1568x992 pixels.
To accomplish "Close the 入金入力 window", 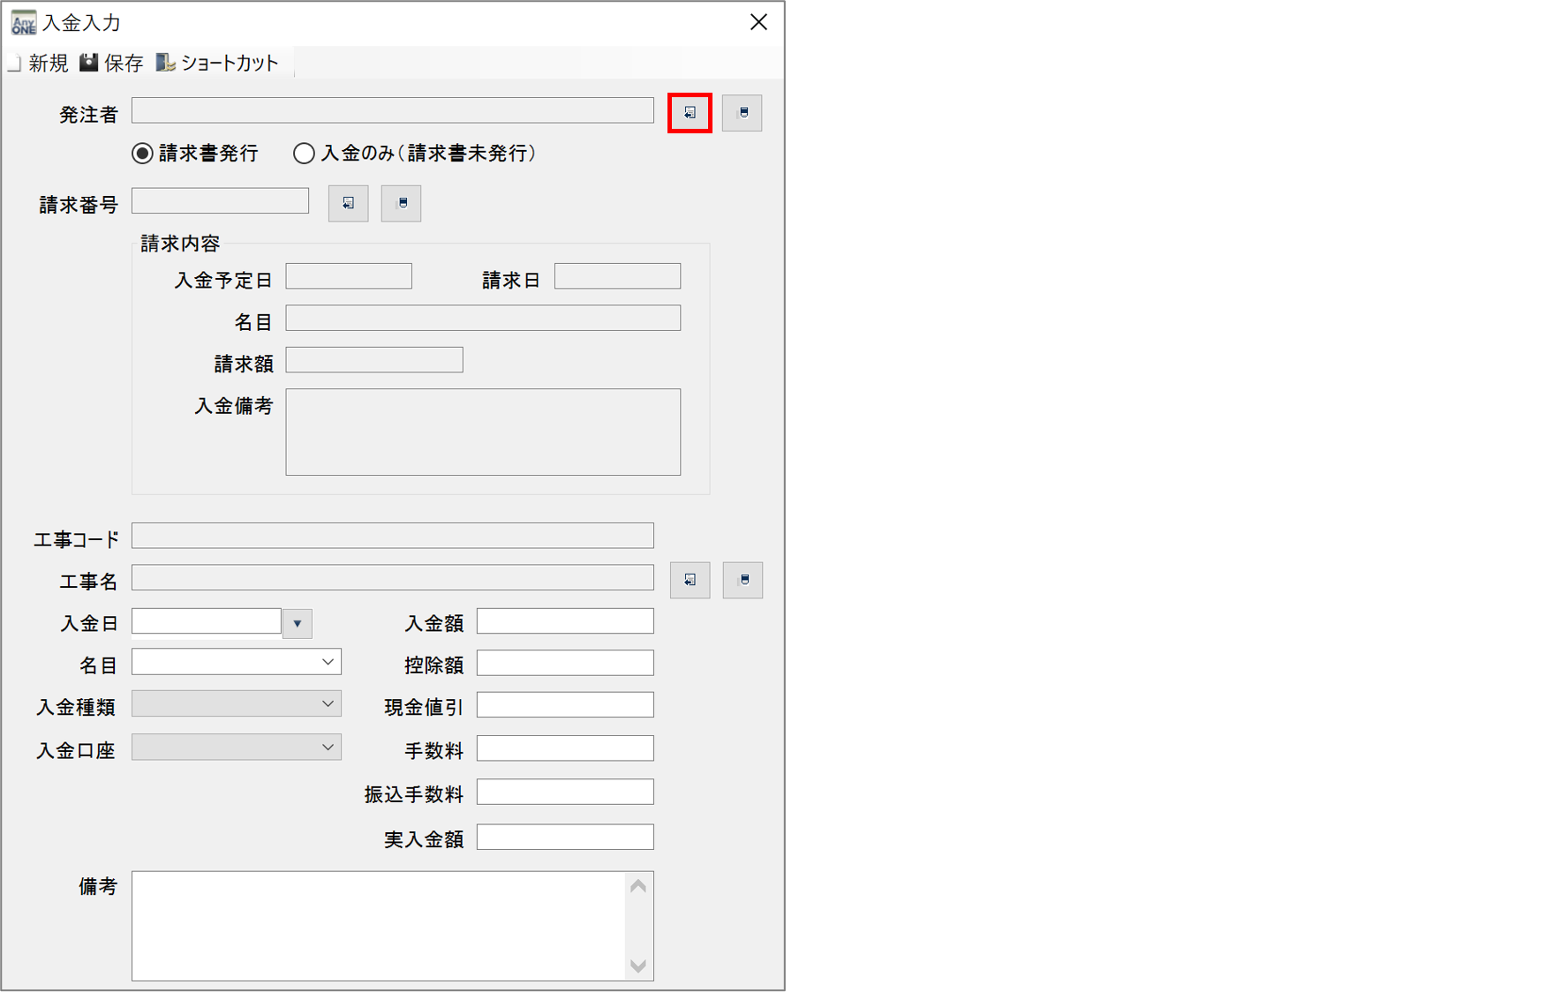I will tap(758, 22).
